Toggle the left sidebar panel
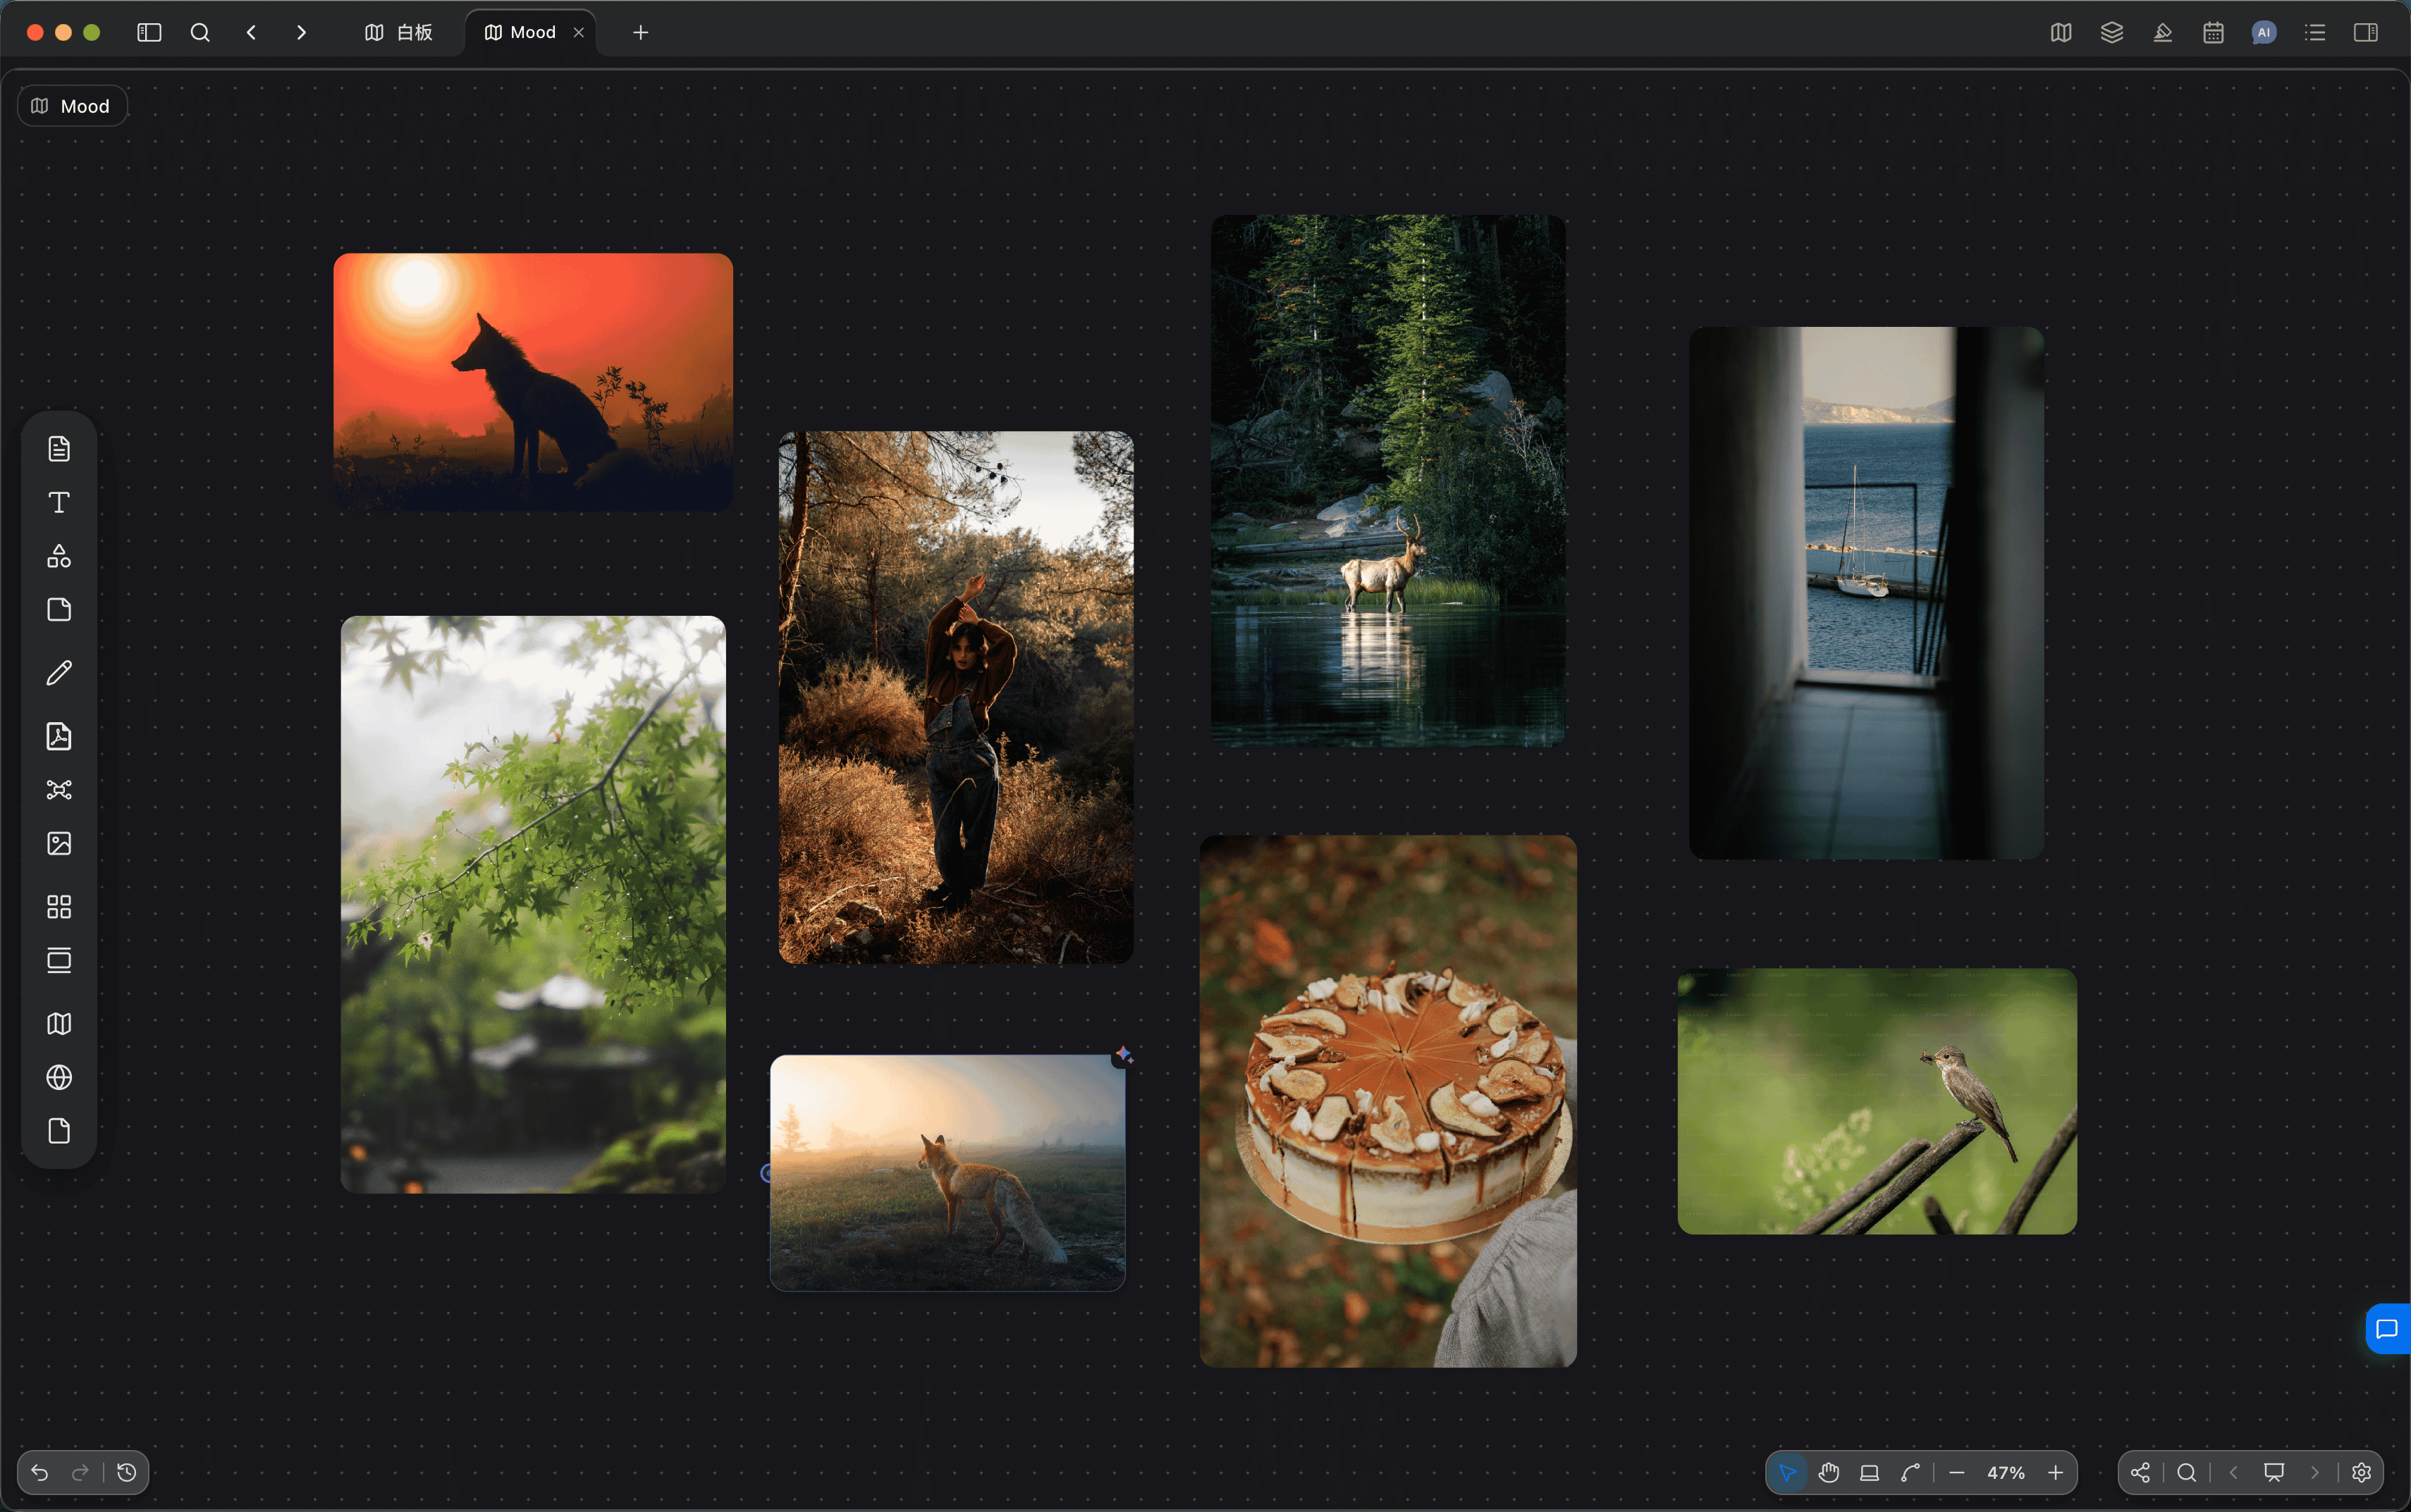This screenshot has height=1512, width=2411. [x=149, y=32]
